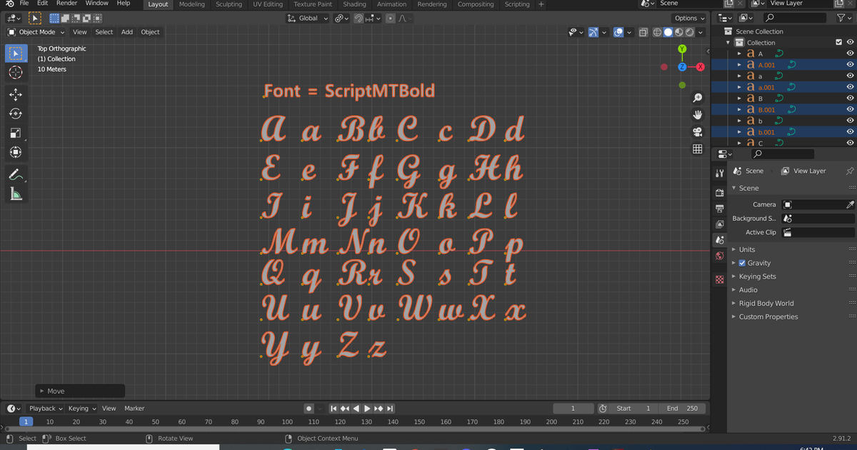Open the Render menu
Screen dimensions: 857x450
pyautogui.click(x=66, y=4)
